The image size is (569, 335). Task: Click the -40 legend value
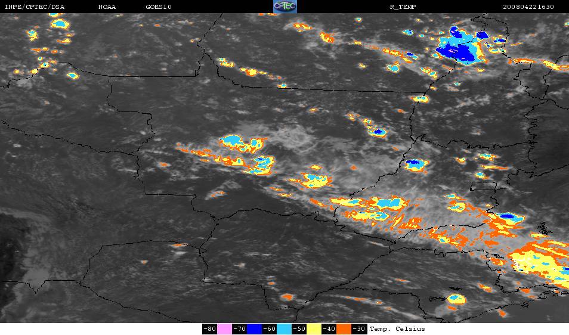pos(329,329)
